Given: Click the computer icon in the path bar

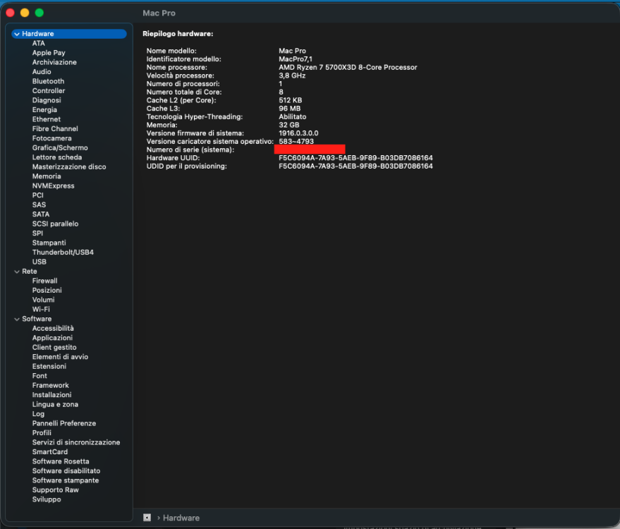Looking at the screenshot, I should coord(147,518).
